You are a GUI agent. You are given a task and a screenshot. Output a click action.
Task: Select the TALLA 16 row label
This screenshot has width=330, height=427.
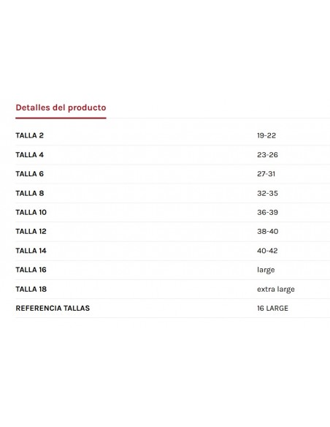coord(31,270)
